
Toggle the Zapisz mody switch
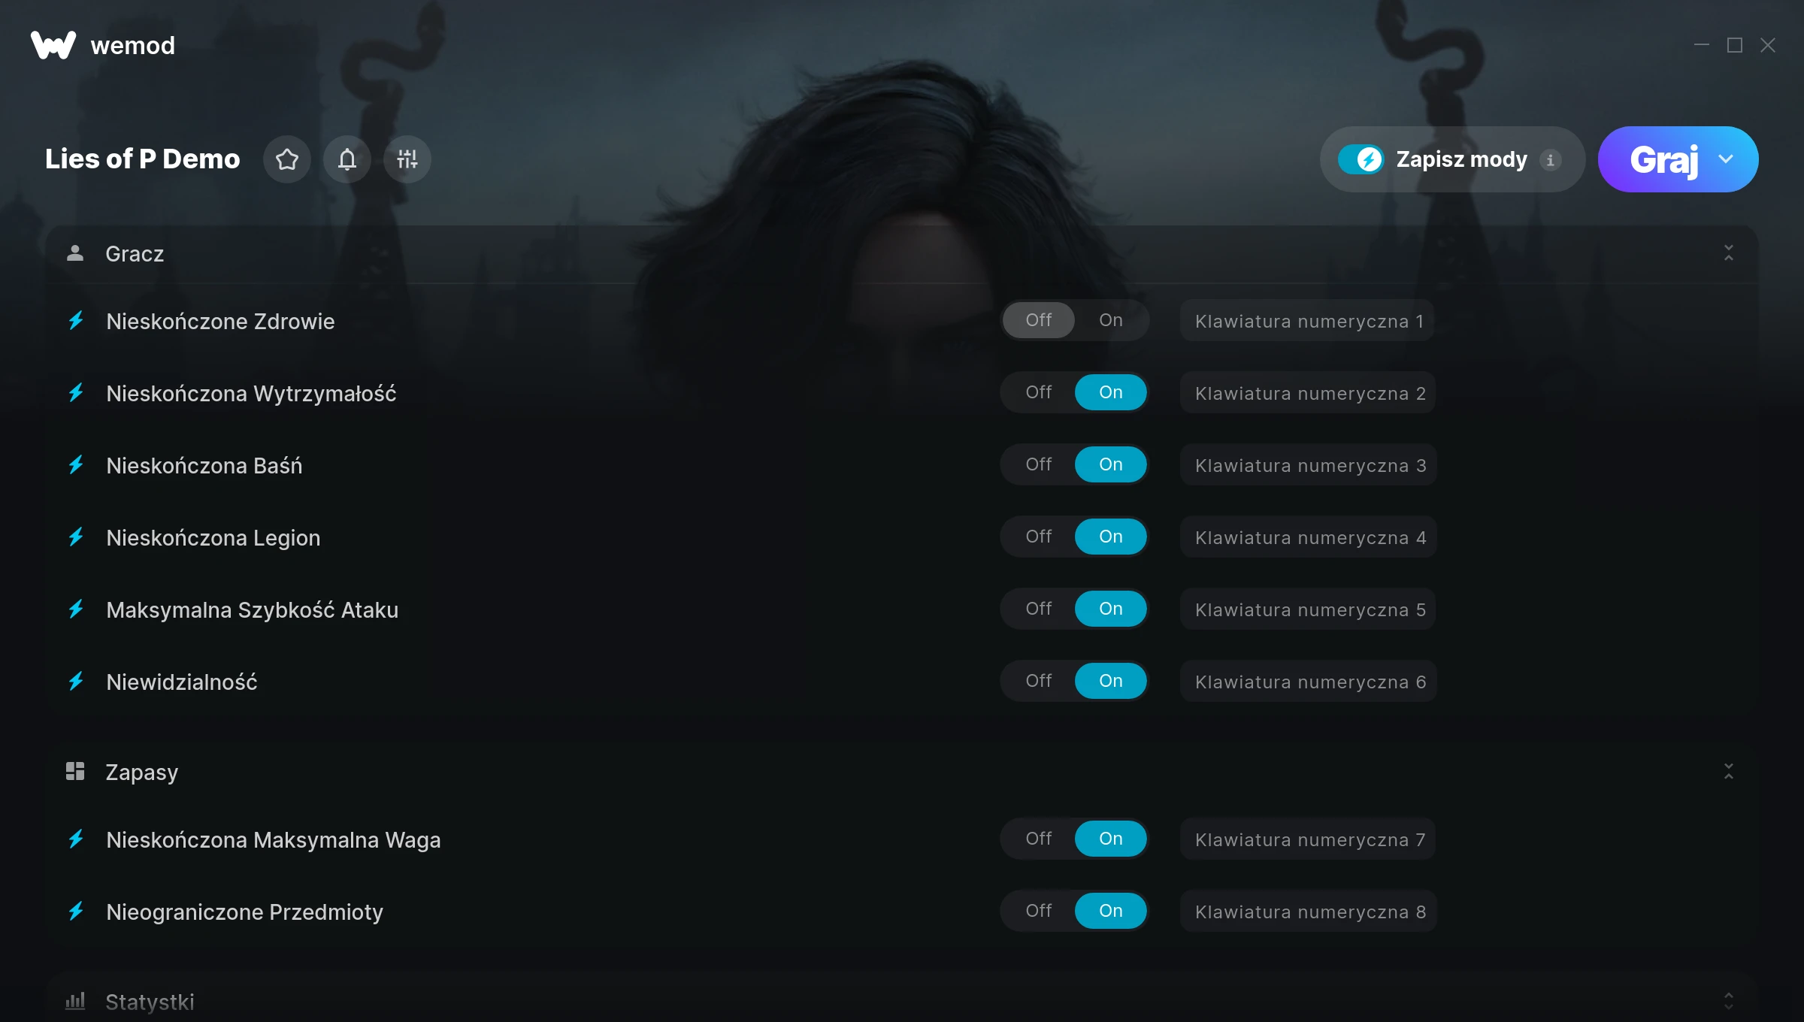click(x=1361, y=159)
